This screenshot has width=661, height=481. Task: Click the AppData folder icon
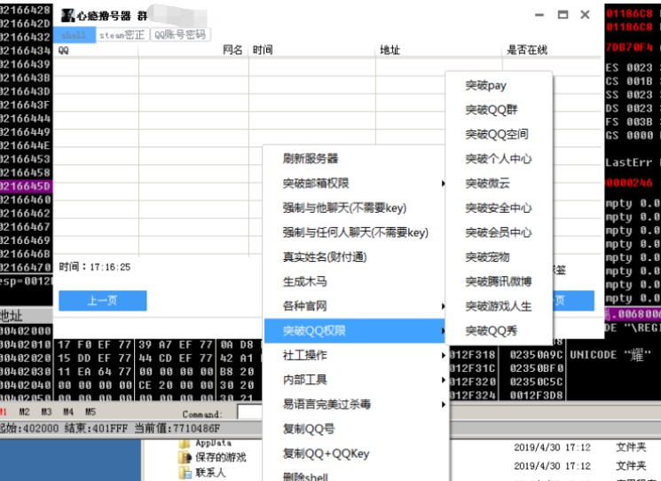click(x=185, y=444)
